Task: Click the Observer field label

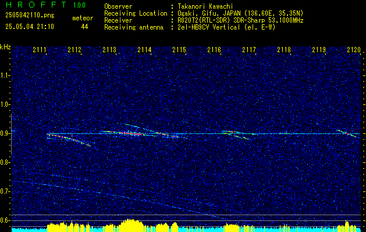Action: tap(118, 7)
